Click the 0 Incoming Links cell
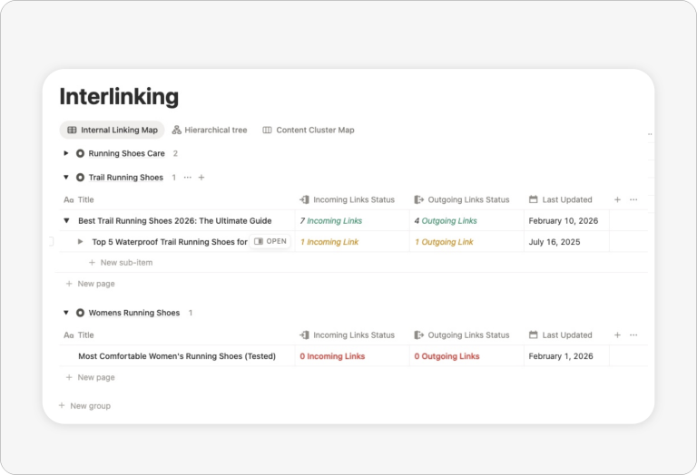Screen dimensions: 697x475 (x=352, y=356)
